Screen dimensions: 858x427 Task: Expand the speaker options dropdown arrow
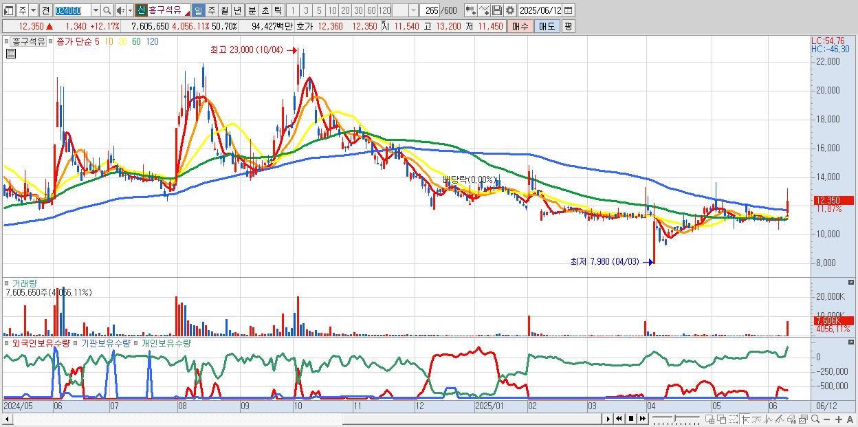pyautogui.click(x=130, y=10)
